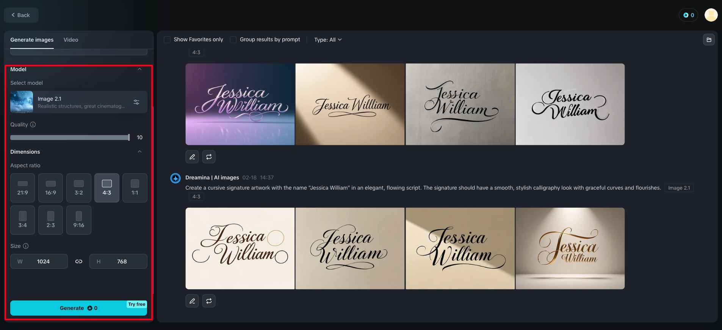Viewport: 722px width, 330px height.
Task: Open the gold spotlight Jessica William image
Action: (570, 248)
